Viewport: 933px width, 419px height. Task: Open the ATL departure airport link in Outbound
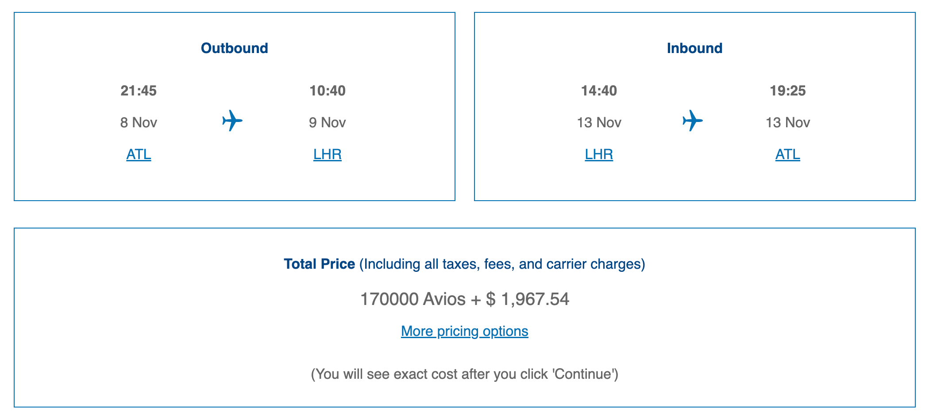139,154
